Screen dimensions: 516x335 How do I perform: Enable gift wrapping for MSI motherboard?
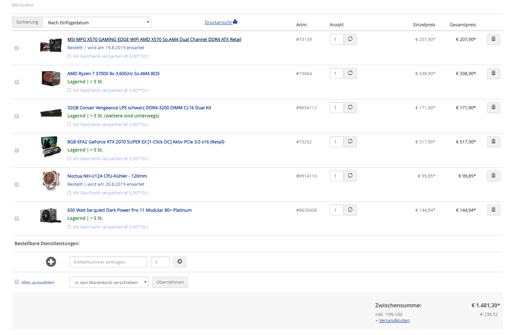[x=69, y=56]
